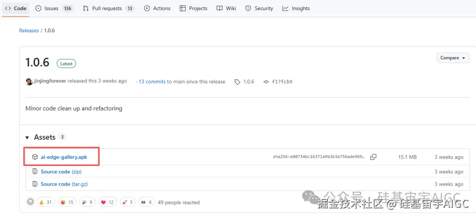
Task: Go to the Projects tab
Action: 193,8
